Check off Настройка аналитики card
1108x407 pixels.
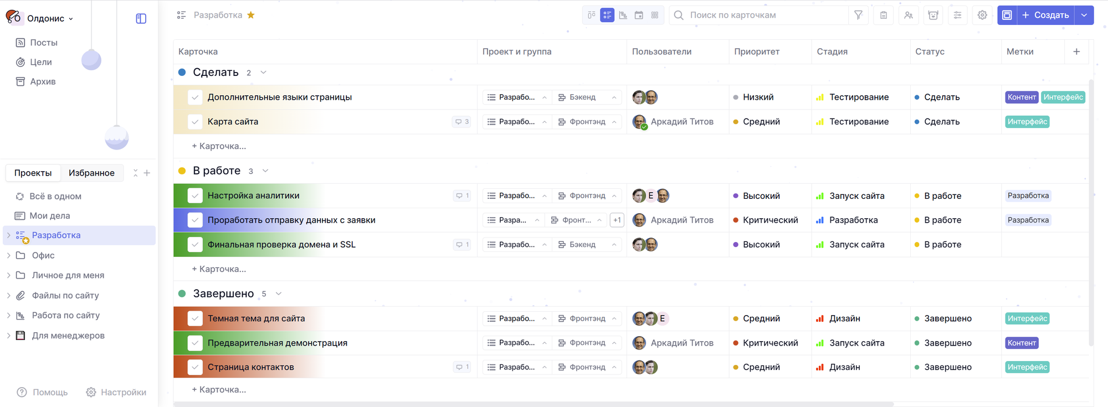195,195
